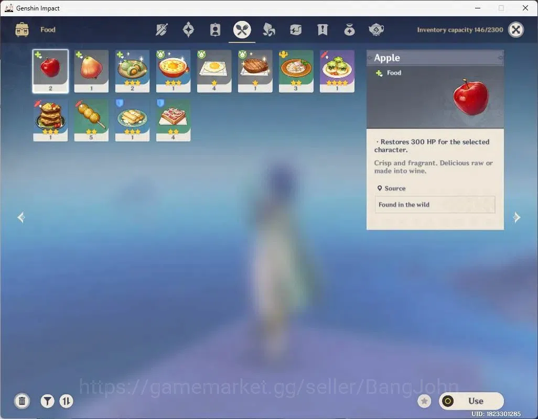Go to next inventory category arrow
Image resolution: width=538 pixels, height=419 pixels.
[x=517, y=217]
